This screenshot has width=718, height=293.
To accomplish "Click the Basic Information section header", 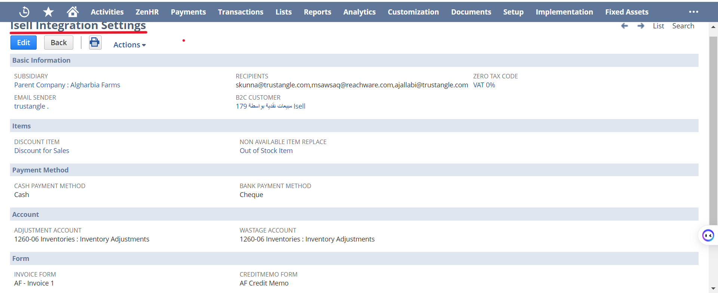I will pos(354,60).
